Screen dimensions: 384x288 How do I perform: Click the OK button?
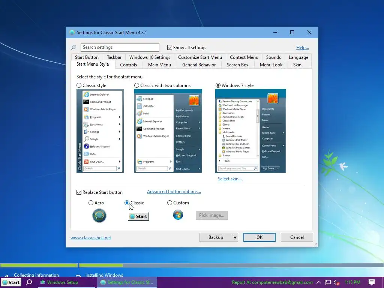[259, 237]
